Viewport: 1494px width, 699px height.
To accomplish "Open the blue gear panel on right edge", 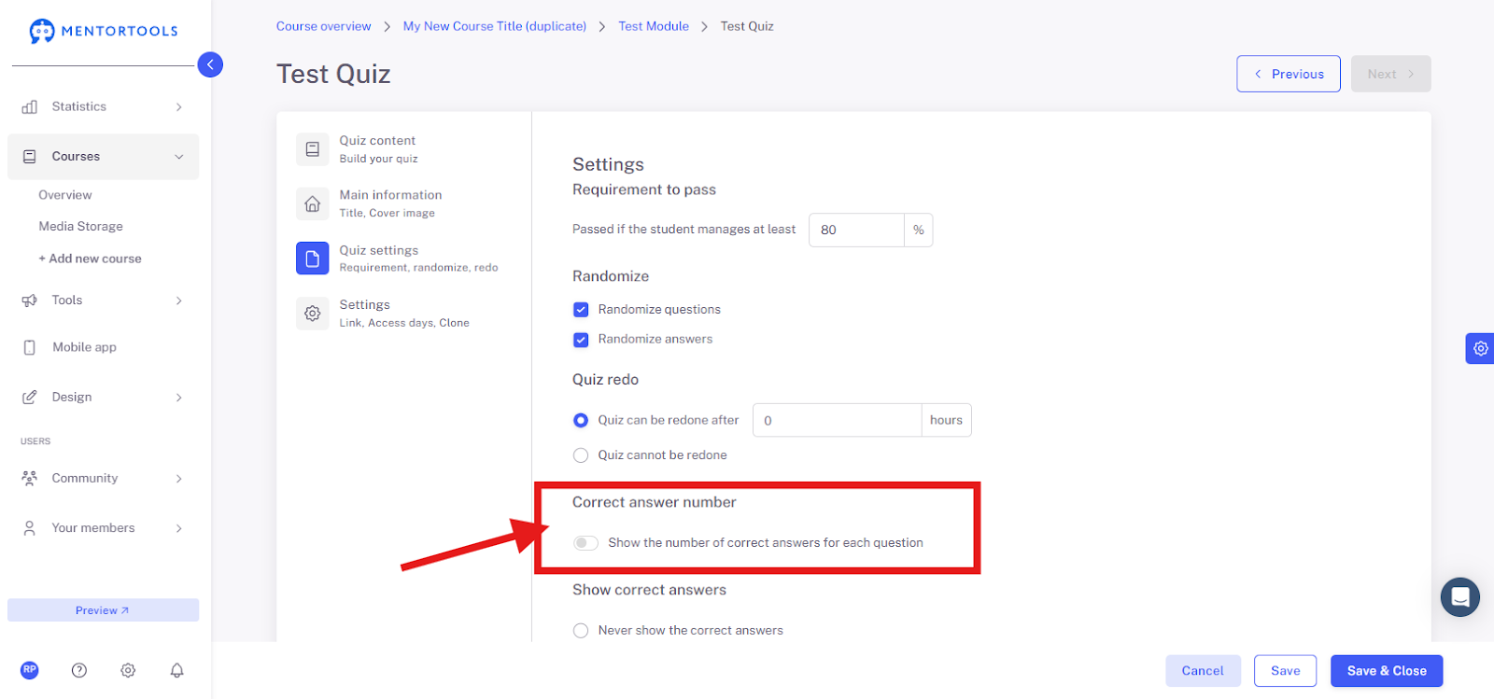I will coord(1480,348).
